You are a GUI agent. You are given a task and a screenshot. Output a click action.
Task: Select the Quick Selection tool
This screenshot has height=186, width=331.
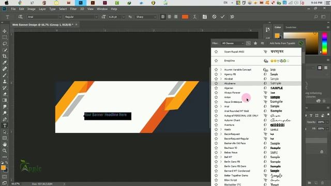(5, 50)
